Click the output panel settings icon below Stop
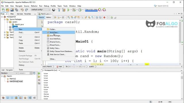Viewport: 184px width, 103px height. pyautogui.click(x=39, y=83)
